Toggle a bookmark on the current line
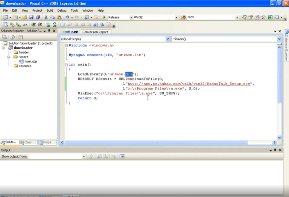Viewport: 289px width, 197px height. (x=63, y=24)
